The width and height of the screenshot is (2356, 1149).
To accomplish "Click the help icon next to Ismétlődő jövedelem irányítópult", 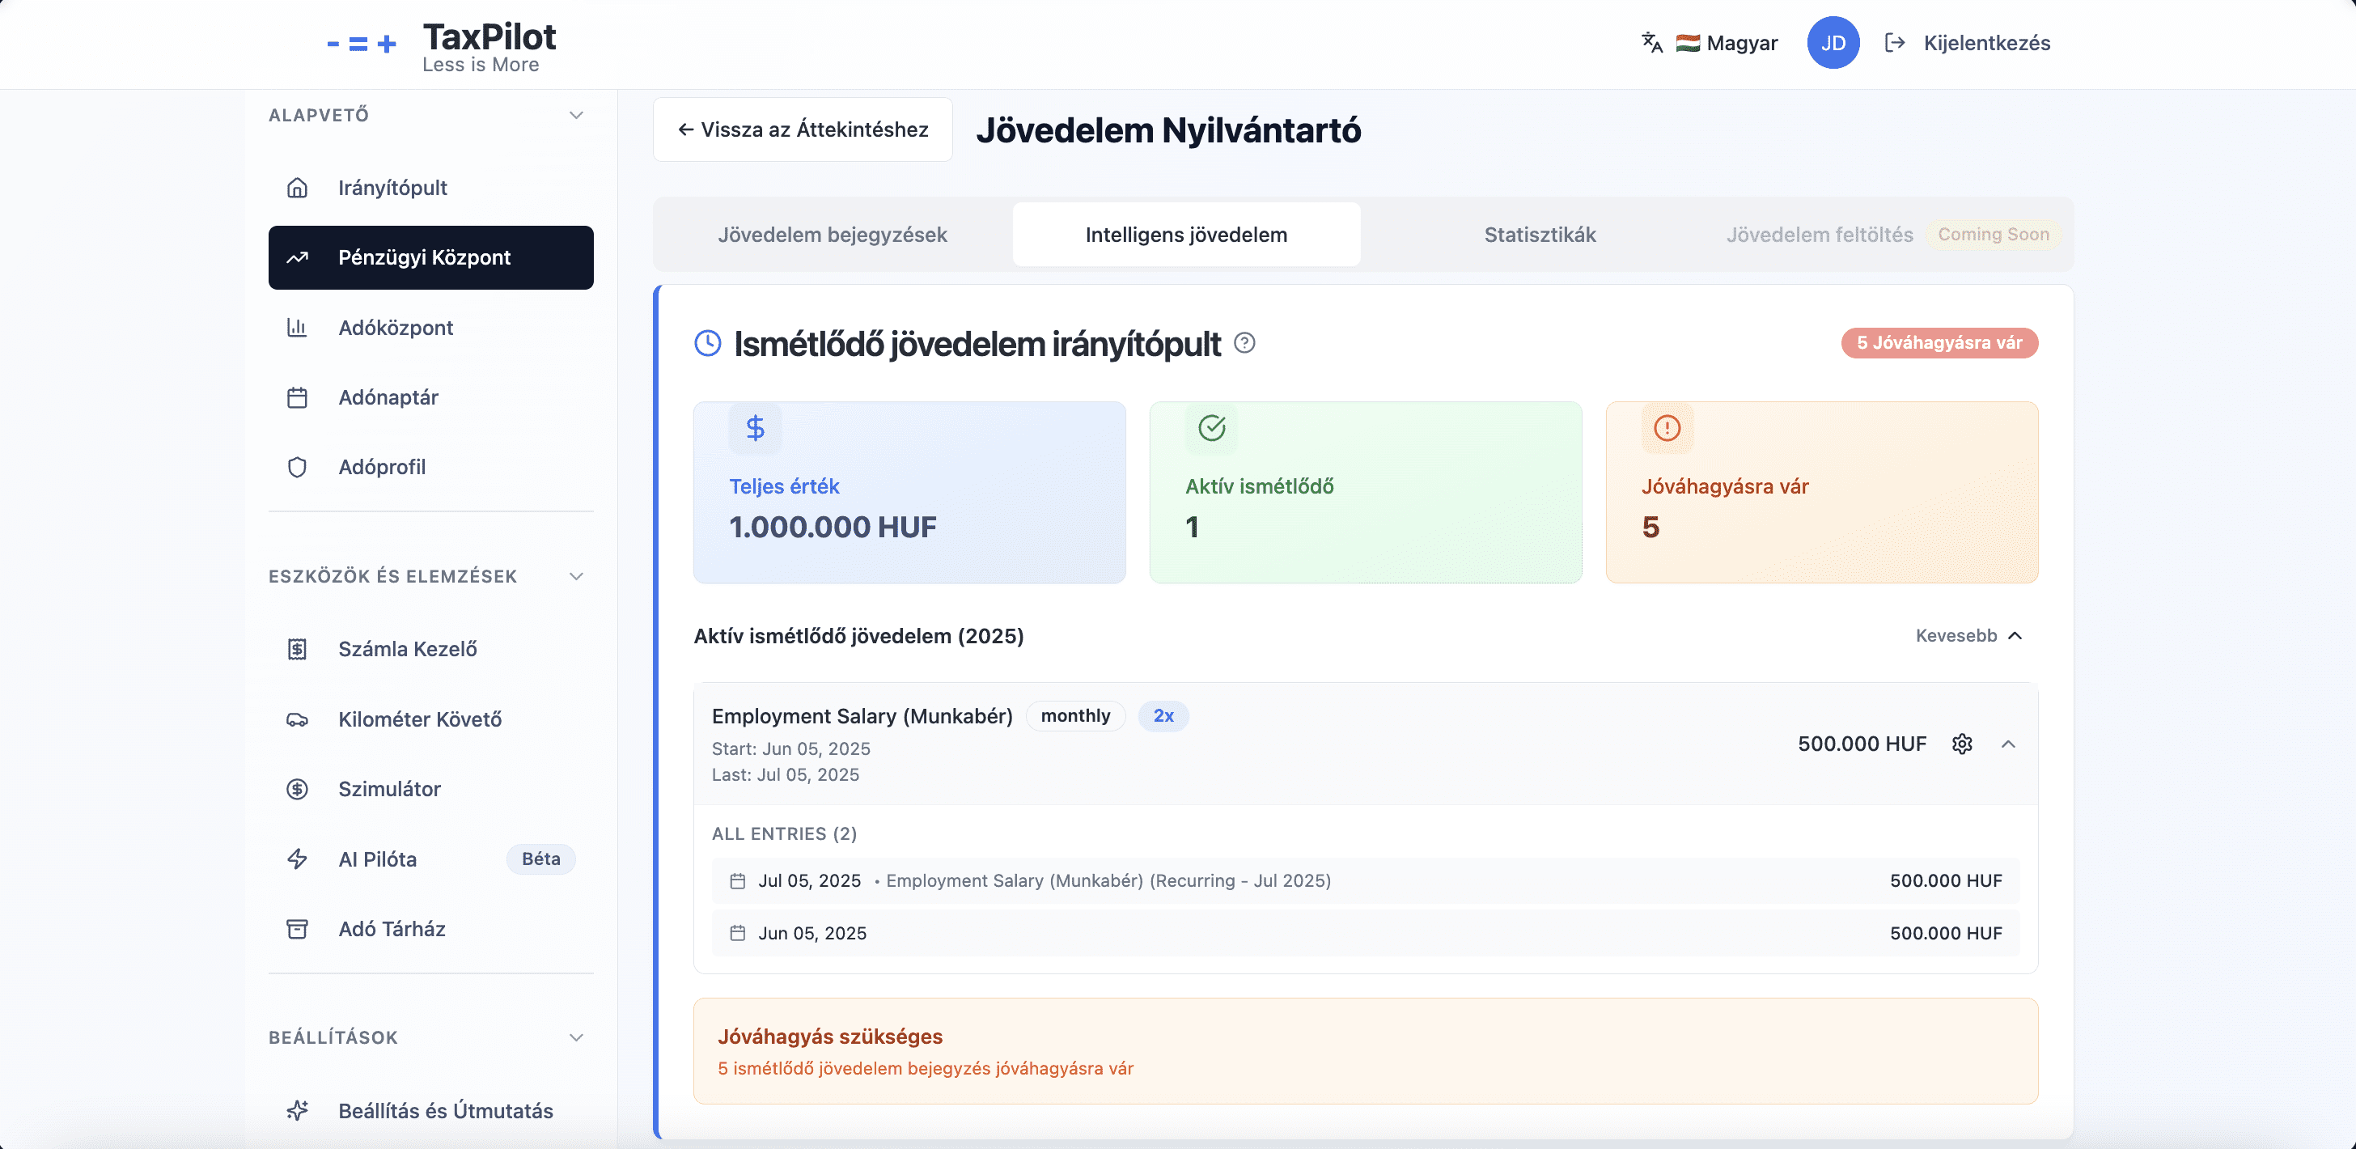I will tap(1244, 343).
